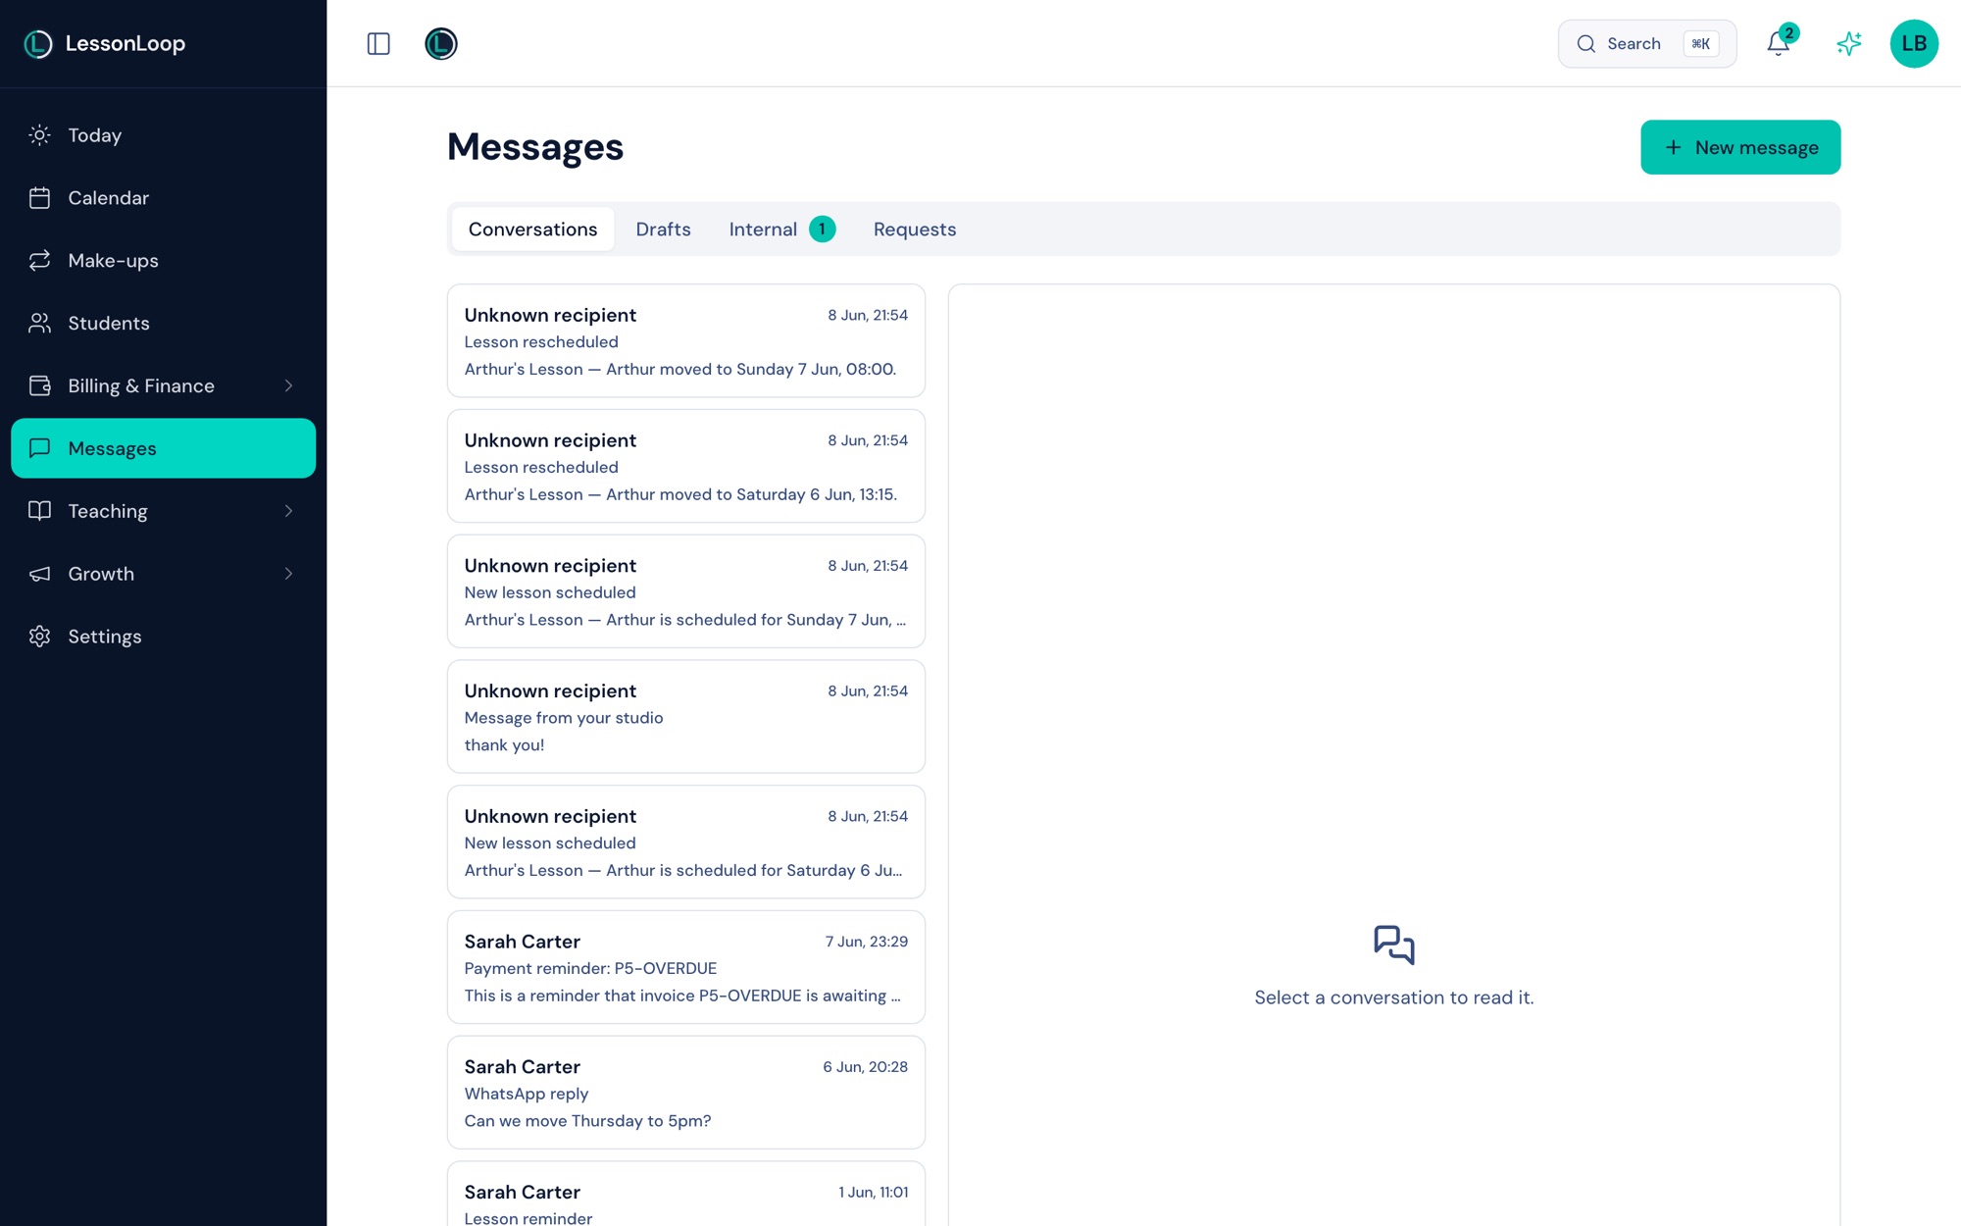Open the 'thank you!' studio message
The image size is (1961, 1226).
[x=685, y=716]
